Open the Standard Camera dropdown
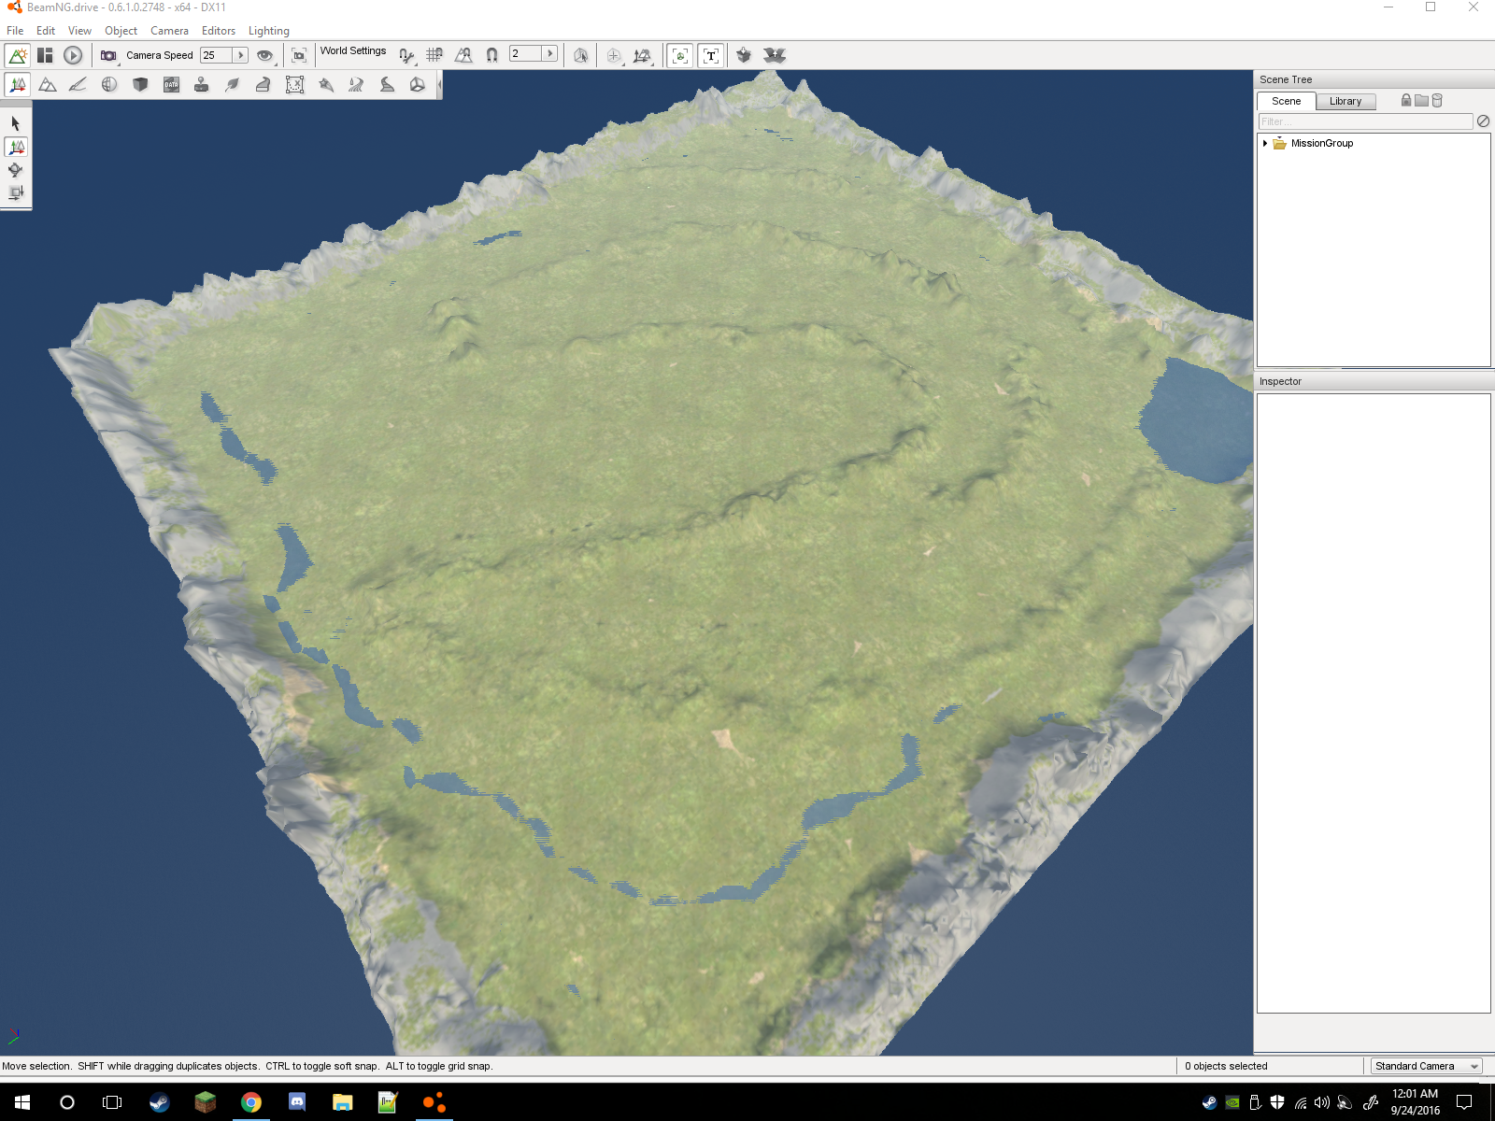 coord(1427,1066)
